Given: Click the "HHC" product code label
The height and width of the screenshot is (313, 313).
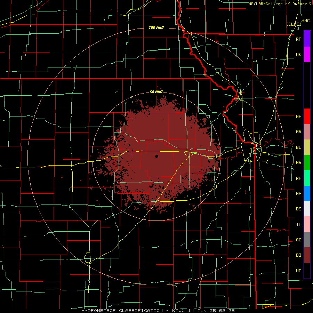Looking at the screenshot, I should click(x=306, y=21).
